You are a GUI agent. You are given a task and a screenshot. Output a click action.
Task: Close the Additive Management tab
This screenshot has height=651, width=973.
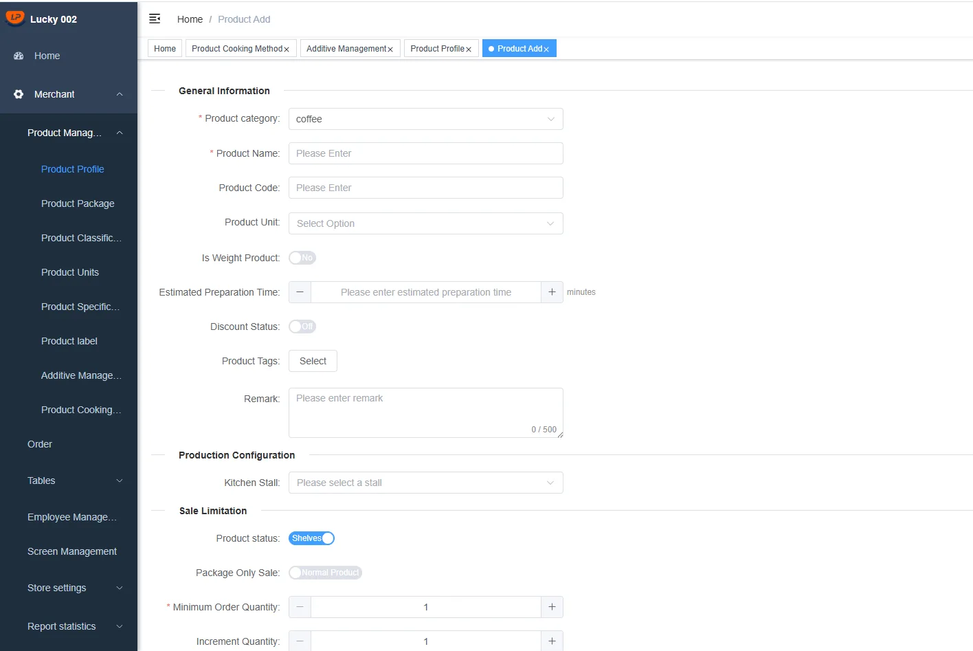[390, 49]
